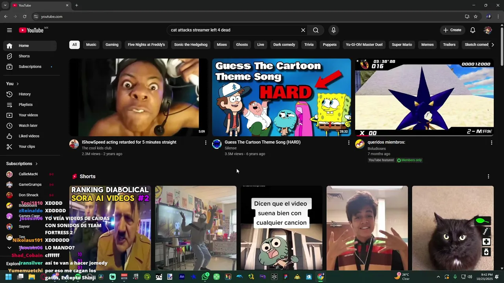Select the Gaming filter chip

click(112, 45)
